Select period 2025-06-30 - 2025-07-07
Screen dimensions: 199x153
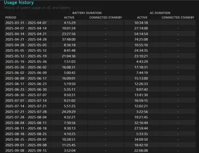pos(26,95)
